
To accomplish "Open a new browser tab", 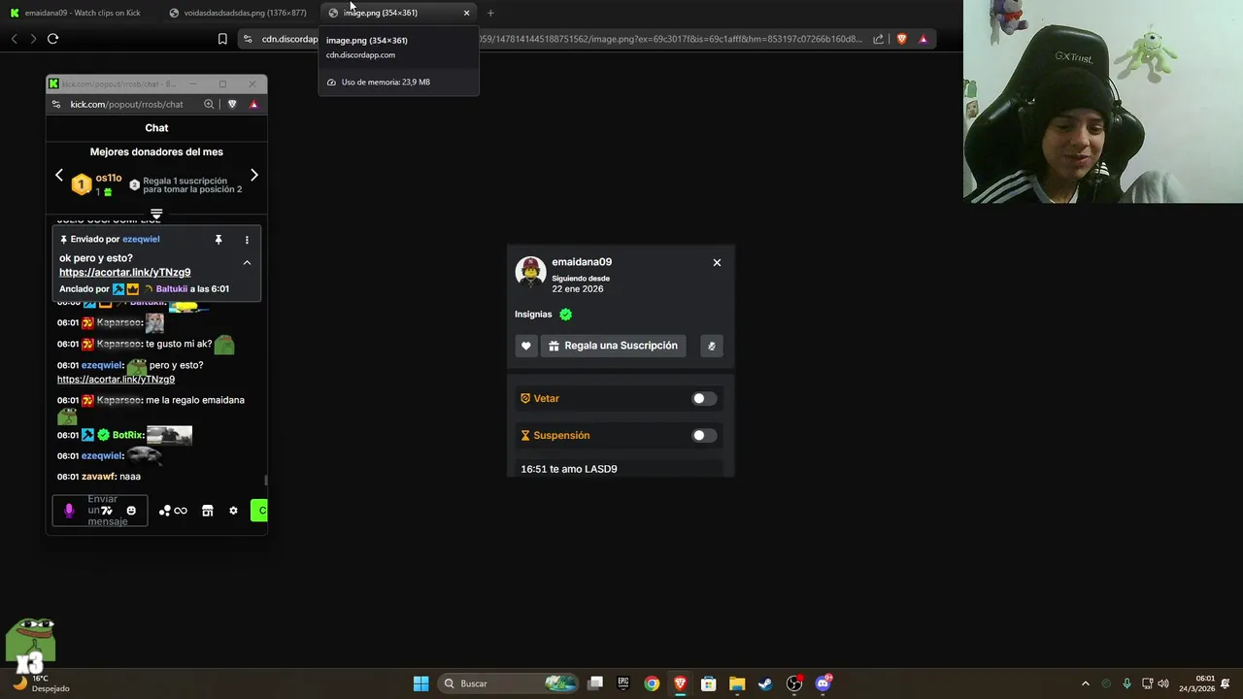I will [490, 13].
